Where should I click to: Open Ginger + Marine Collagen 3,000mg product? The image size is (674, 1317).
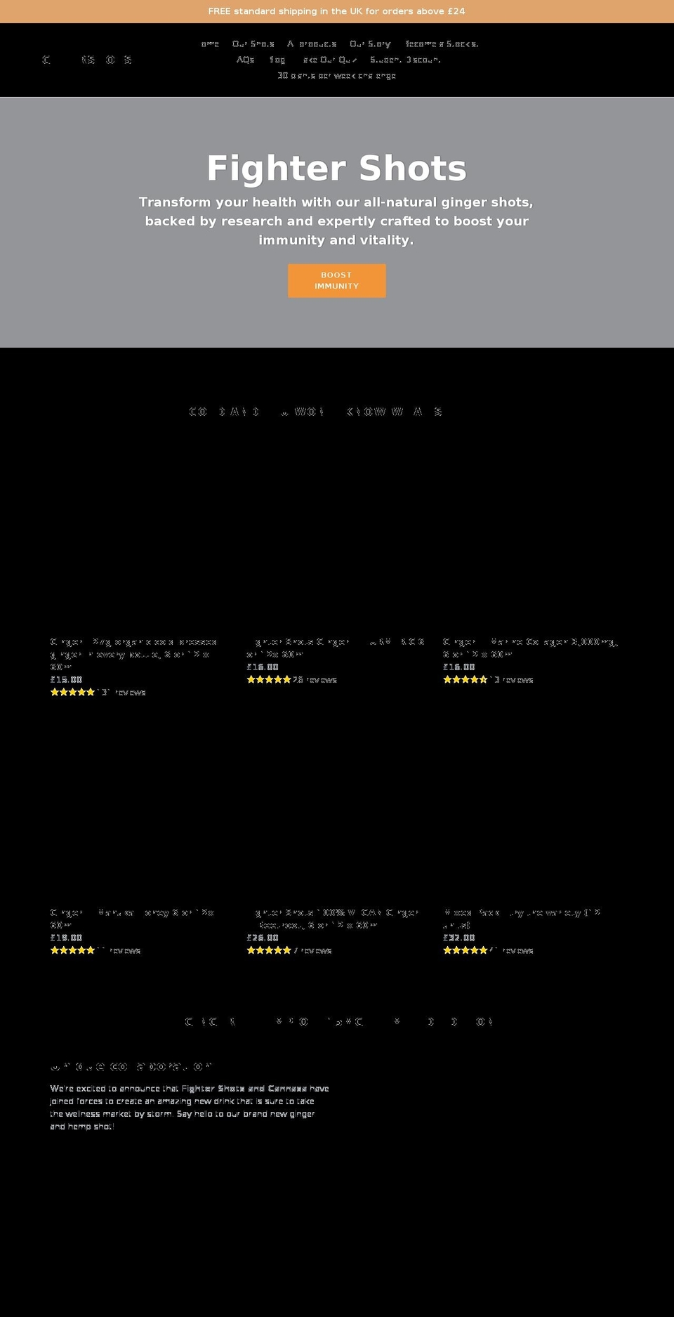(x=530, y=648)
